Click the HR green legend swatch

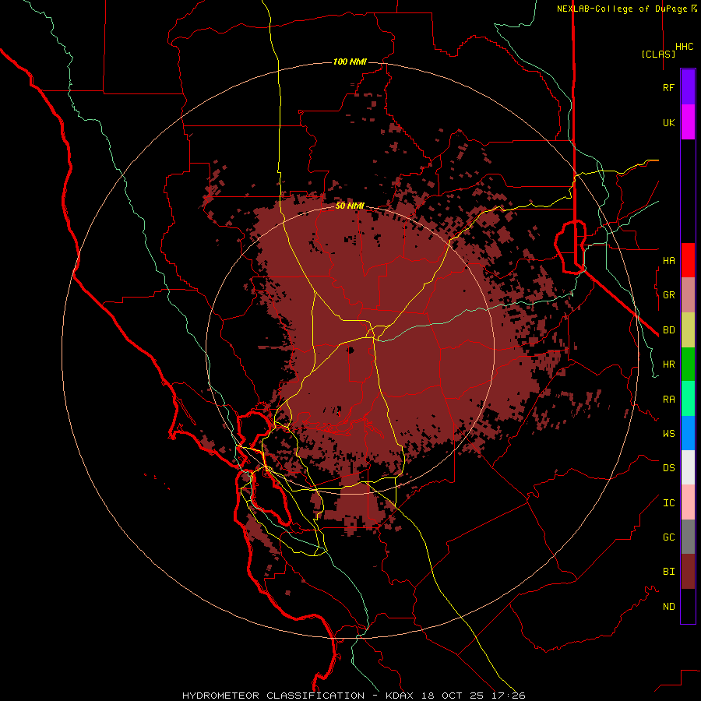688,365
